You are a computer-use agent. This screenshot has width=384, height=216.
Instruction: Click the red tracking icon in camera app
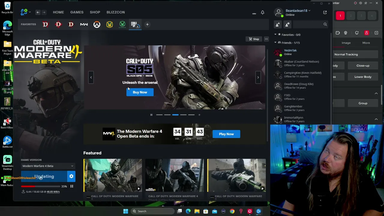point(367,33)
